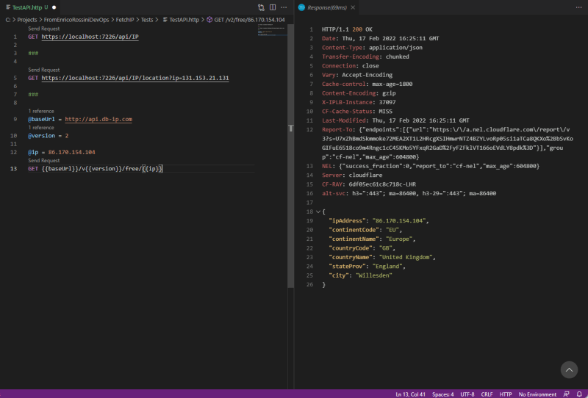Click the Server: cloudflare header line

[352, 175]
